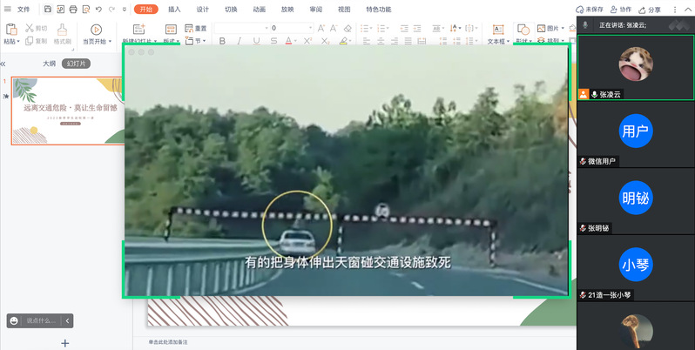Start slideshow with 当页开始 play icon

point(96,29)
